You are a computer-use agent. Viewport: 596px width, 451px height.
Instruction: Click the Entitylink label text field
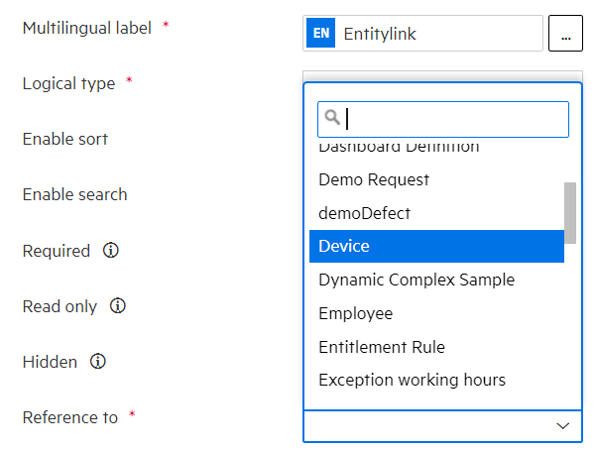point(422,33)
